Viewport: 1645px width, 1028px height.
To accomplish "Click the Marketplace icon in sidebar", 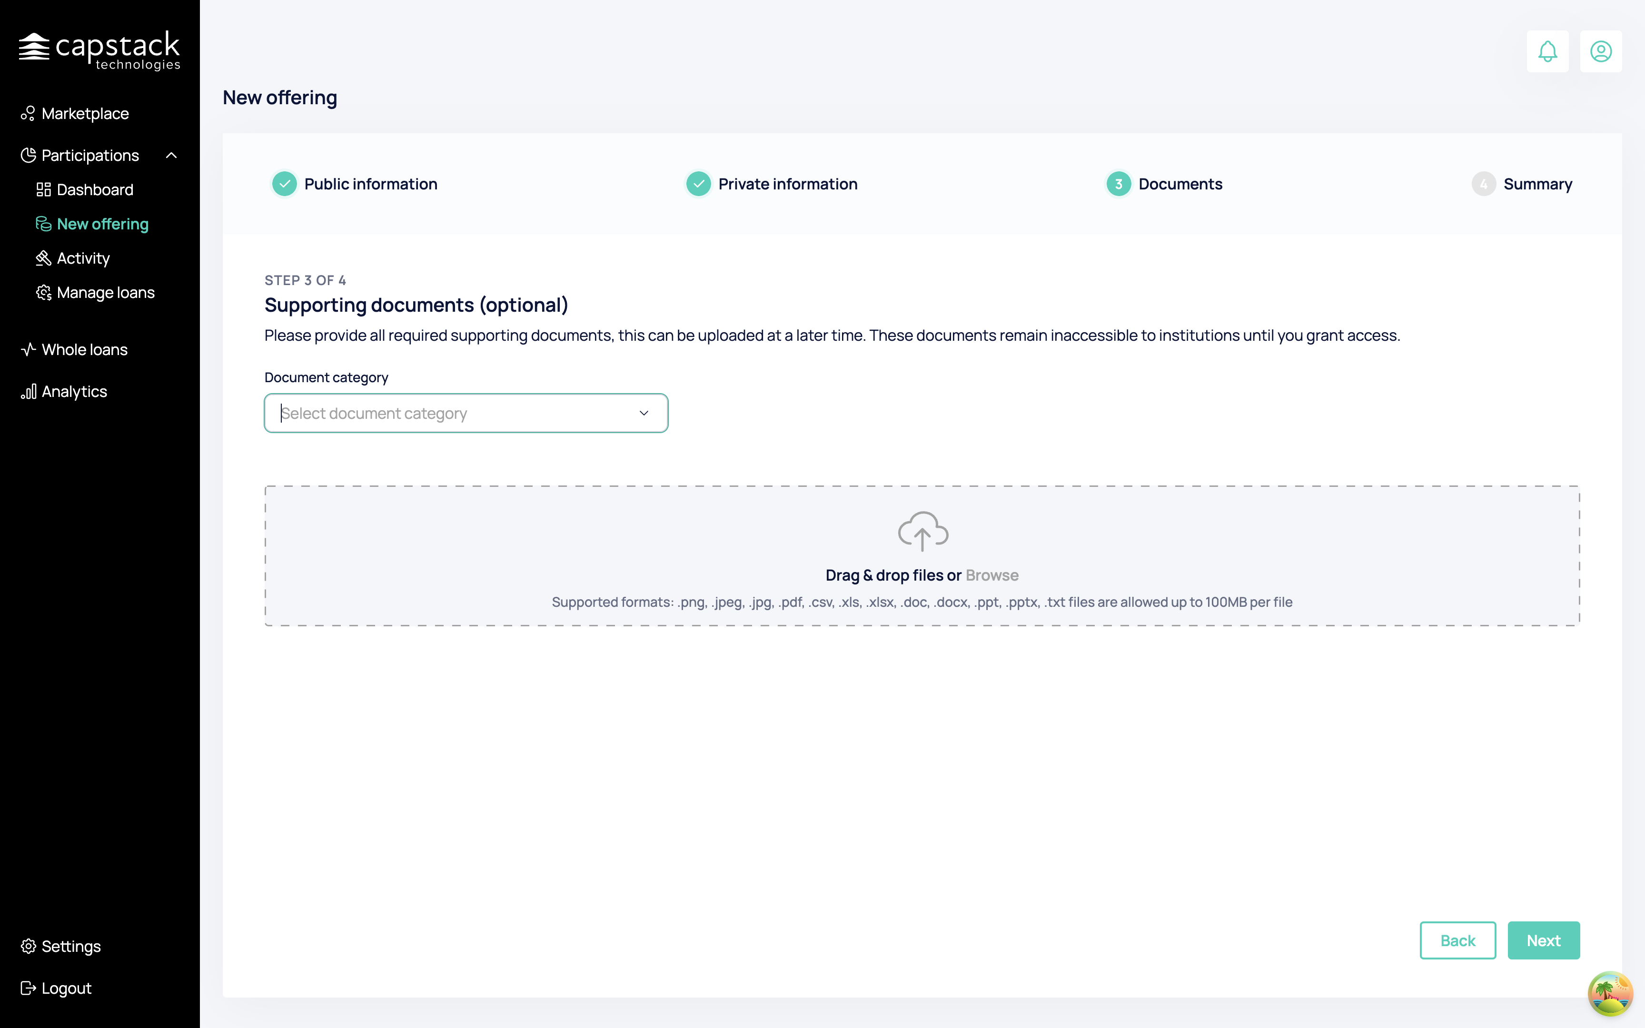I will (28, 114).
